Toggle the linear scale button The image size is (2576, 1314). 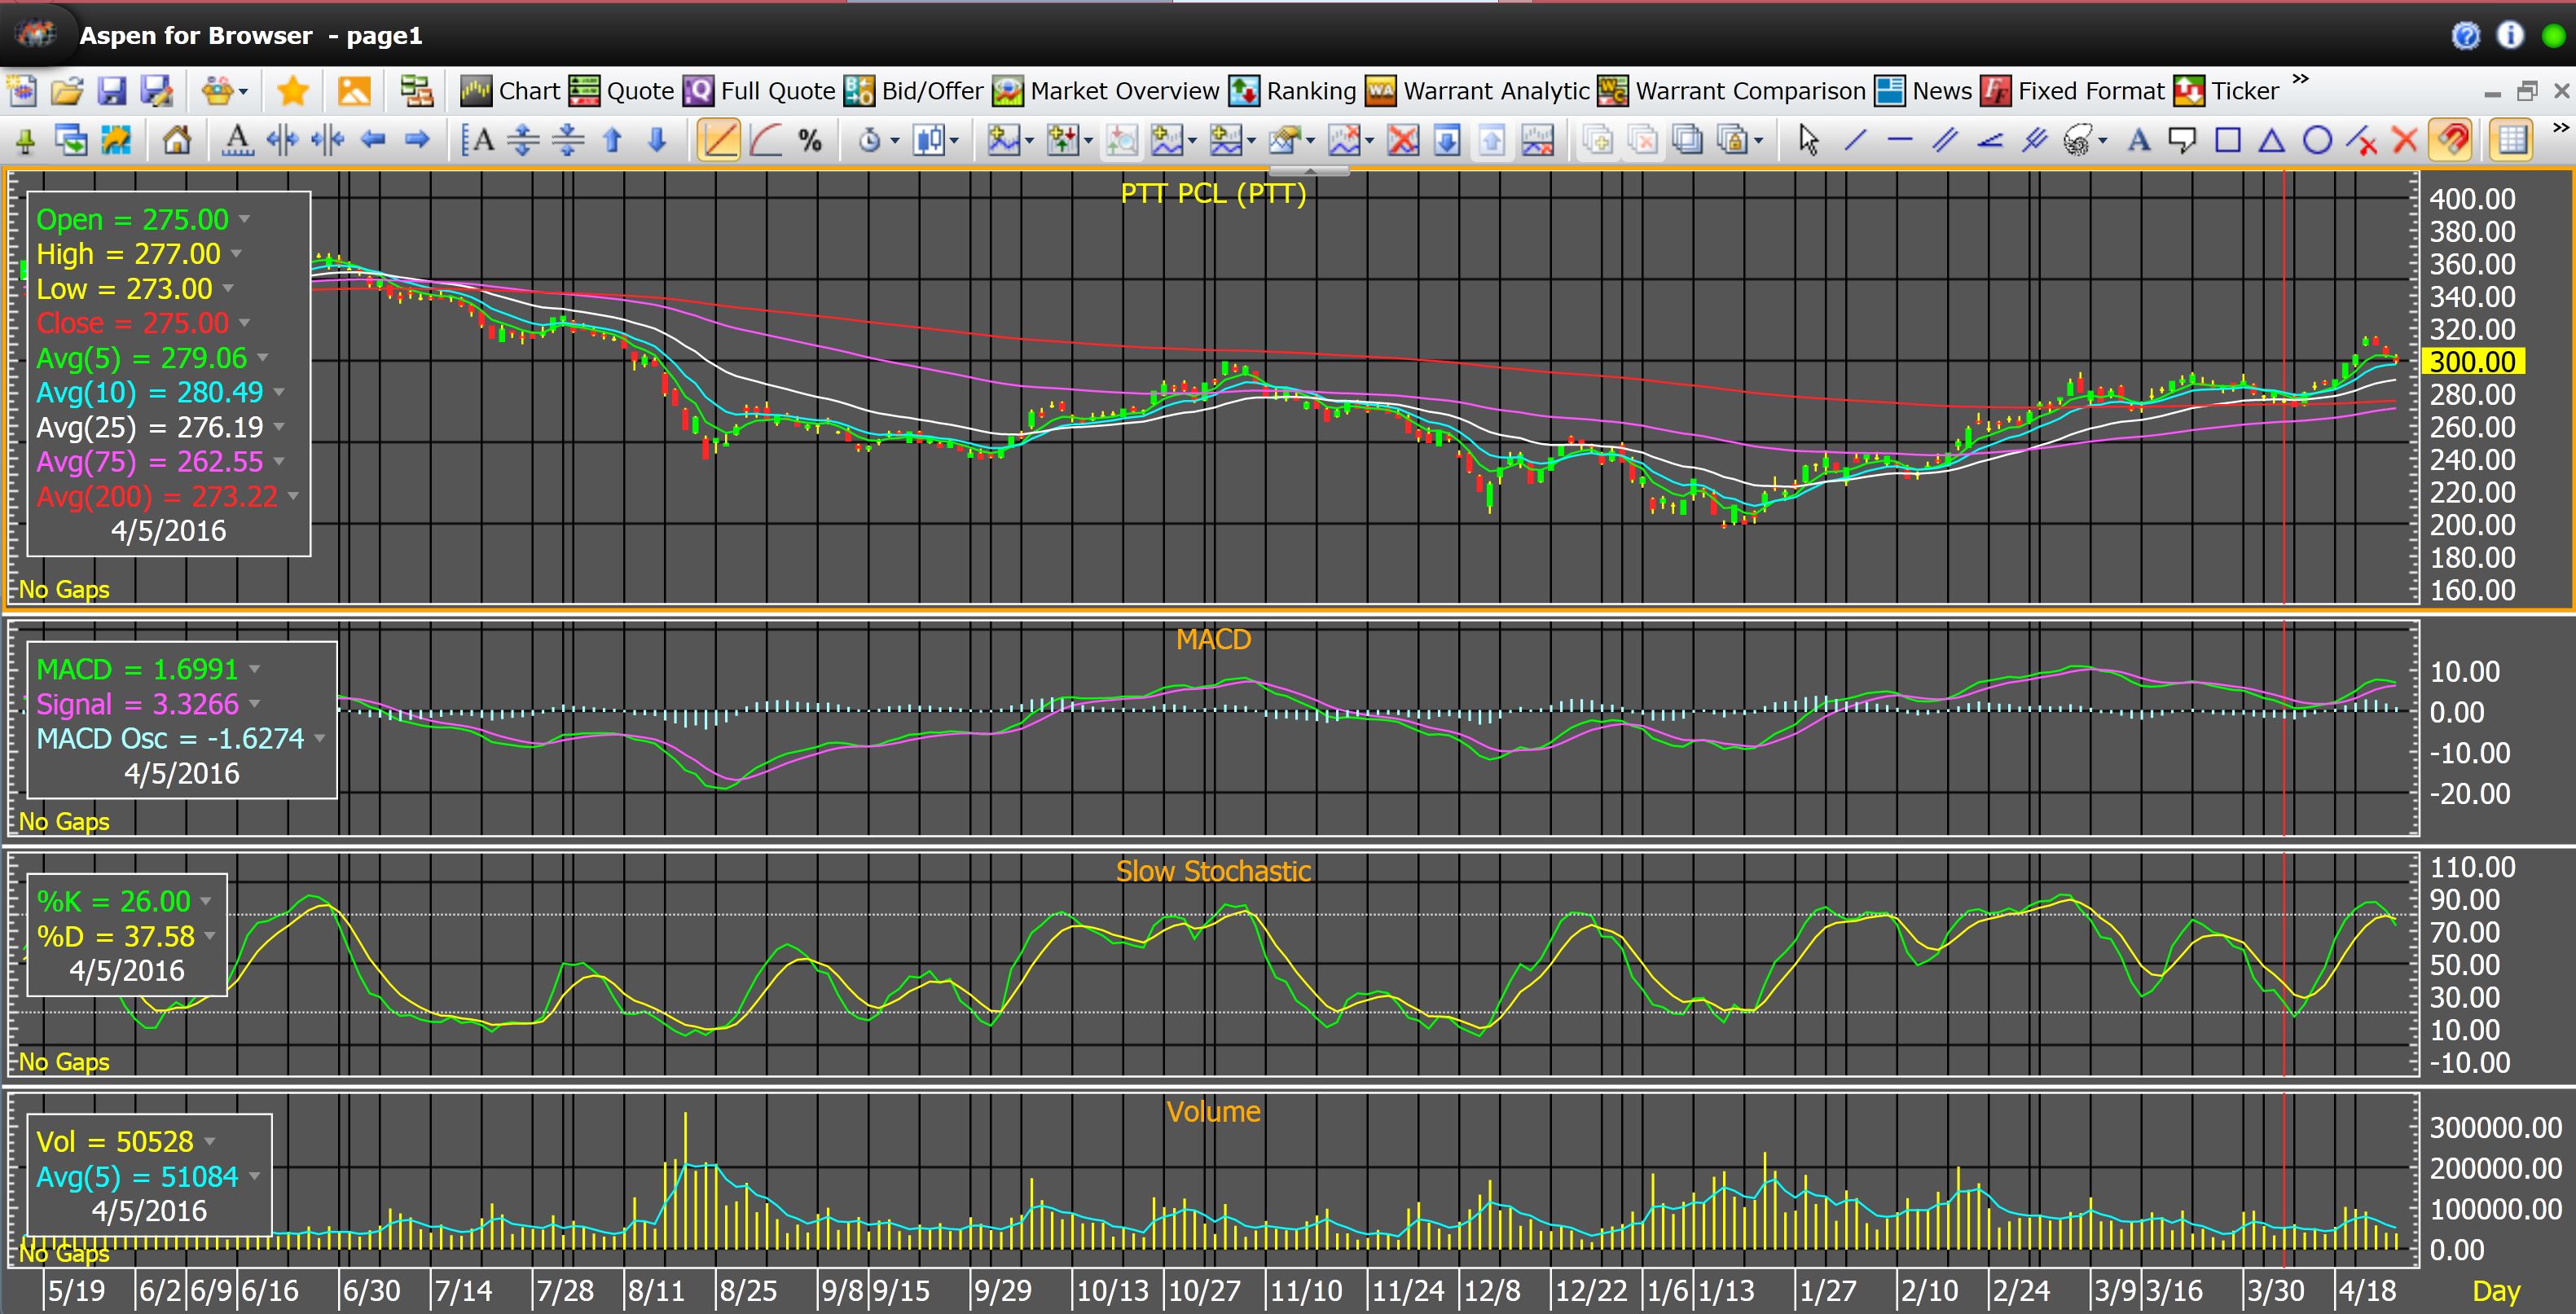[718, 140]
